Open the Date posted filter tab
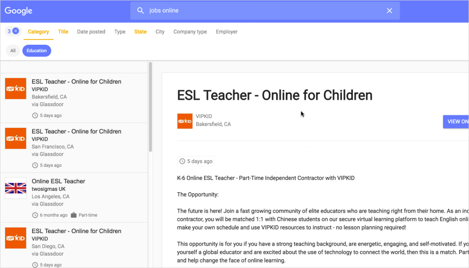This screenshot has width=469, height=268. (x=91, y=32)
